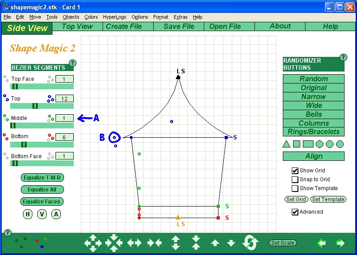The image size is (357, 255).
Task: Click the Equalize T-M-B button
Action: pos(42,178)
